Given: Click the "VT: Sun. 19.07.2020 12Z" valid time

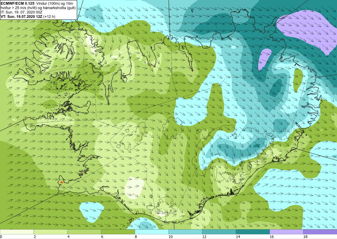Looking at the screenshot, I should click(22, 17).
